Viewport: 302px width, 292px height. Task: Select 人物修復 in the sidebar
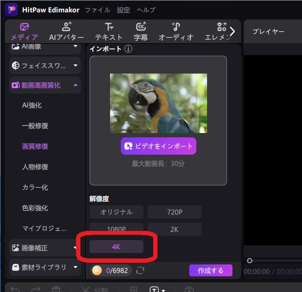(35, 167)
